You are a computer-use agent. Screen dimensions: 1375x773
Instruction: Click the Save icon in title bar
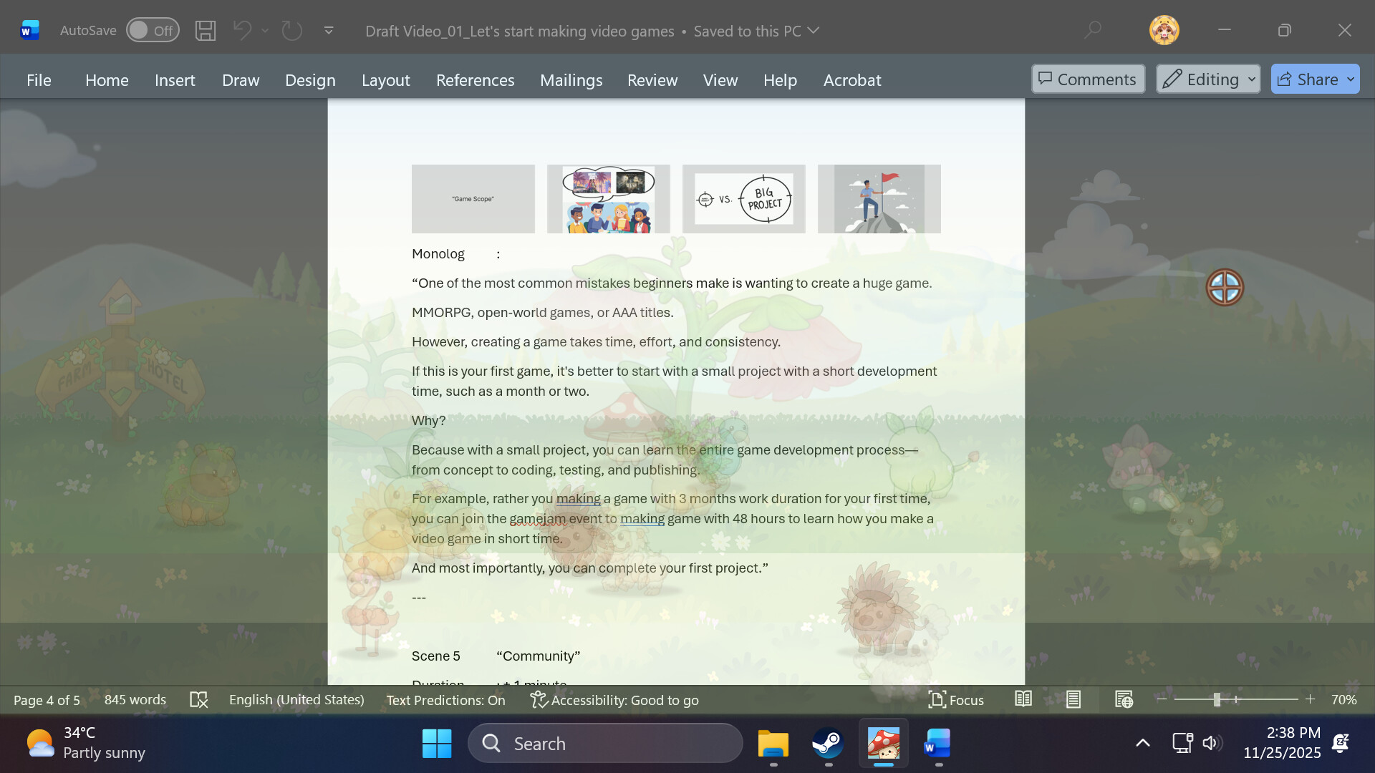(x=206, y=31)
